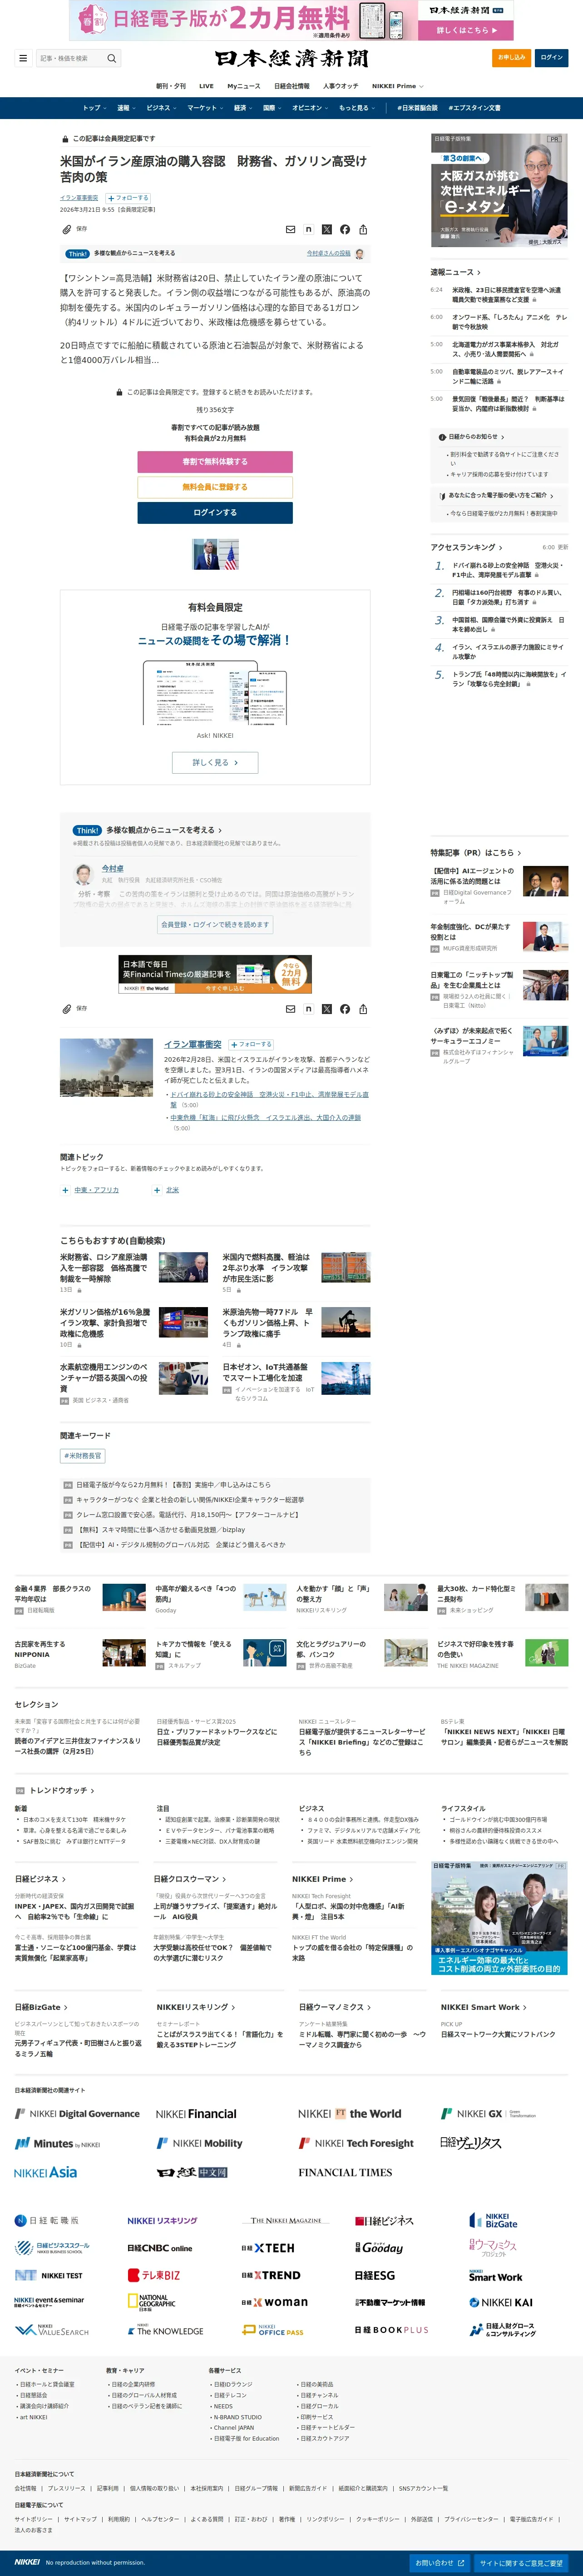The height and width of the screenshot is (2576, 583).
Task: Click 日経電子版が2カ月無料 top banner ad
Action: (x=291, y=20)
